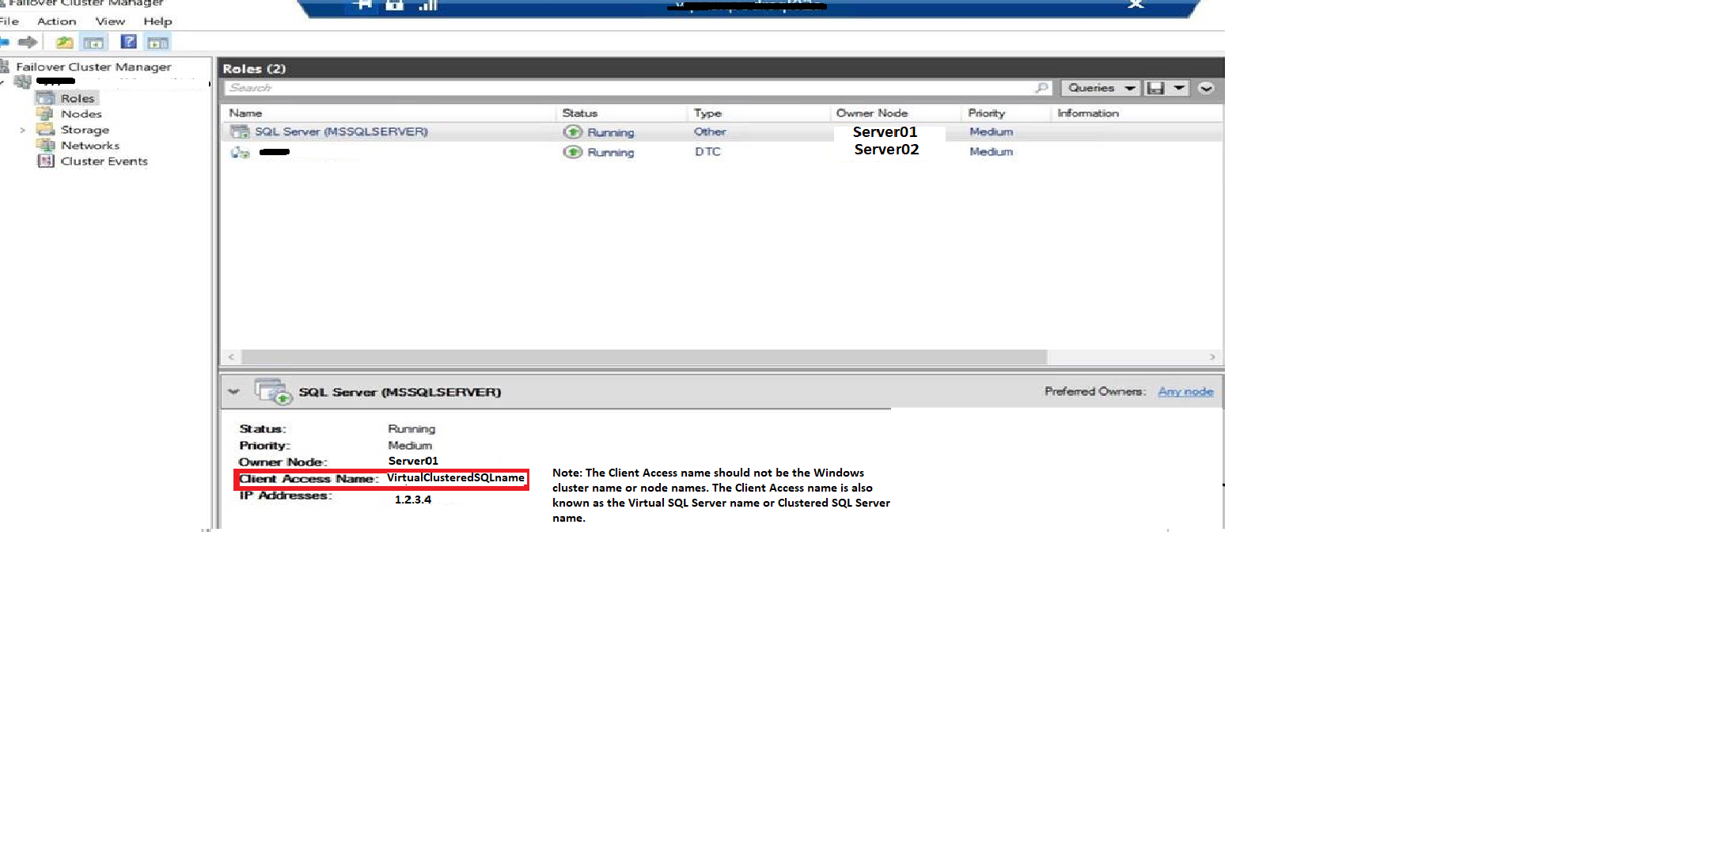This screenshot has width=1714, height=855.
Task: Click the round expand chevron button
Action: tap(1206, 88)
